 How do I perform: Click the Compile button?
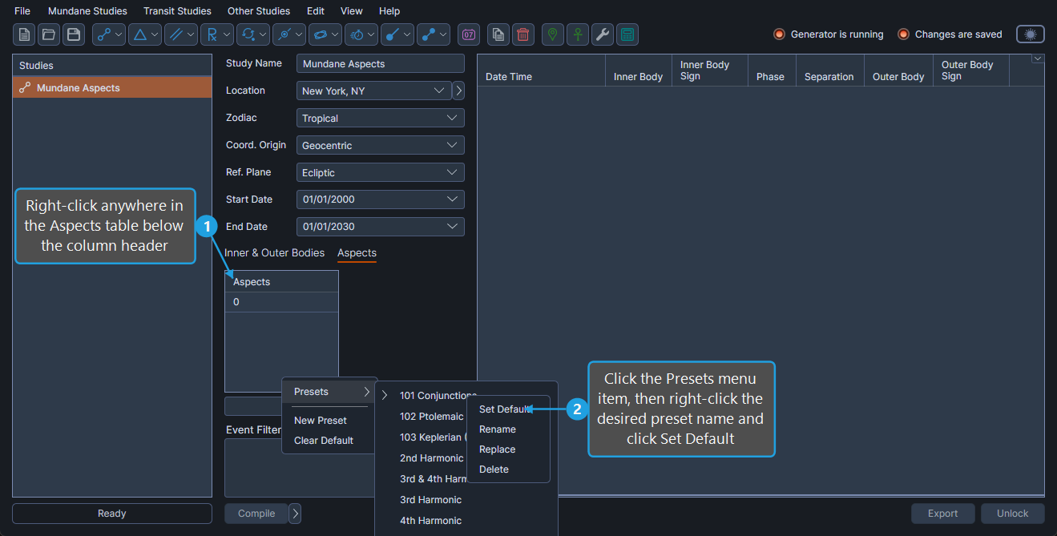(x=256, y=514)
